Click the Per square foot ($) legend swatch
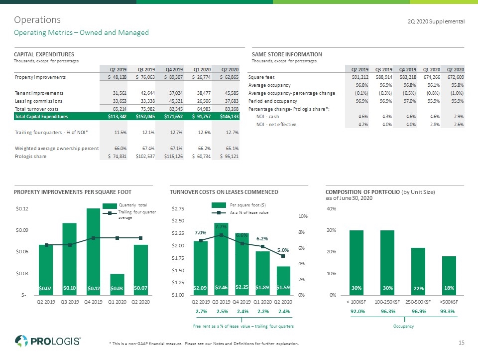The width and height of the screenshot is (478, 359). pos(219,205)
